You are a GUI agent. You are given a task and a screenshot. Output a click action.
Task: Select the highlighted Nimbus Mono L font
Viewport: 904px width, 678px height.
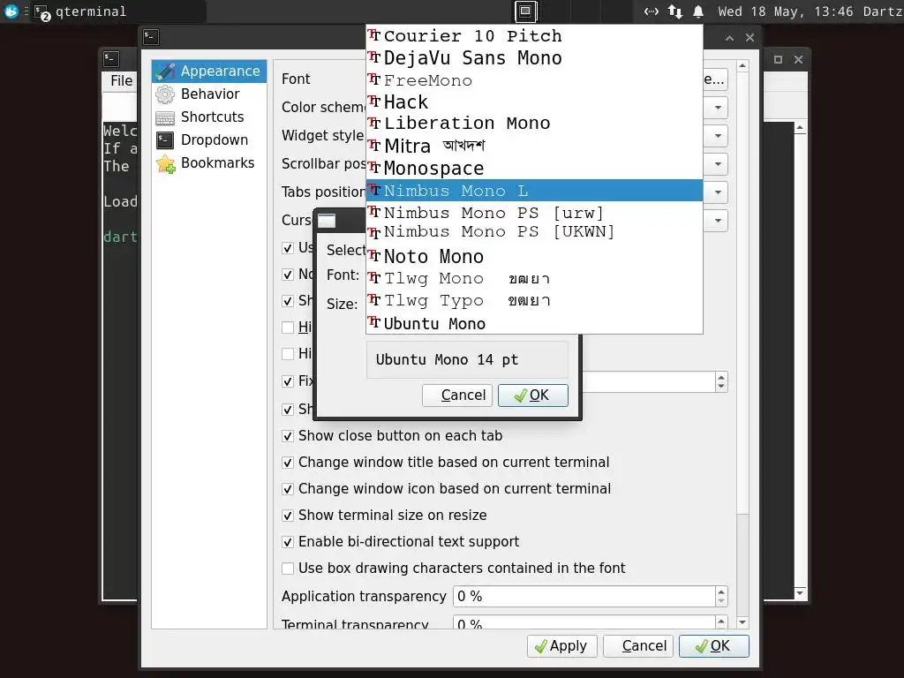(534, 191)
